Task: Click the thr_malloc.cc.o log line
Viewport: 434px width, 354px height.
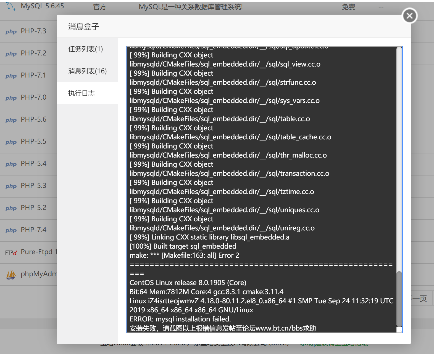Action: 228,155
